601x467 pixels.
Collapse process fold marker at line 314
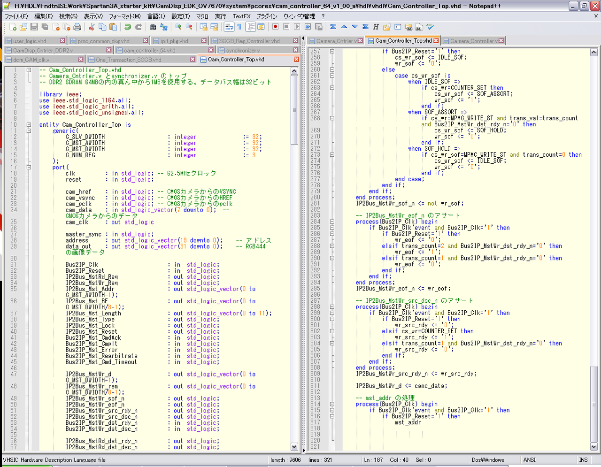point(332,404)
